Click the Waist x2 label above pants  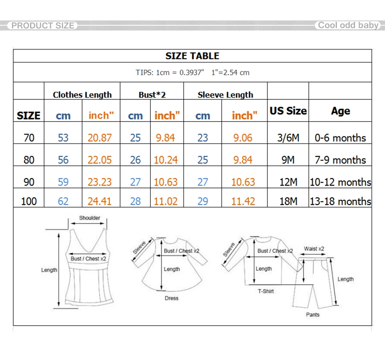point(314,249)
